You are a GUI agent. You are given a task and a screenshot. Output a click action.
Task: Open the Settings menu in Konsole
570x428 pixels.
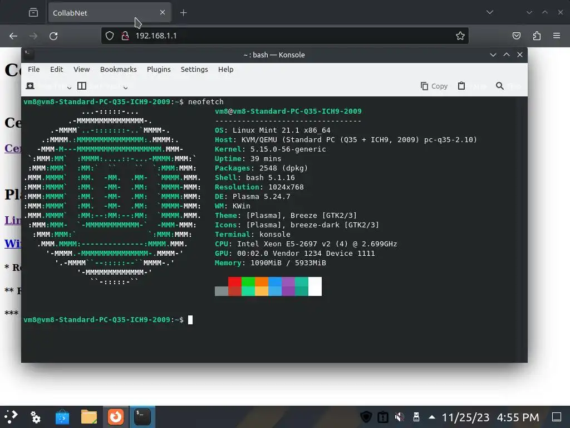pos(194,69)
